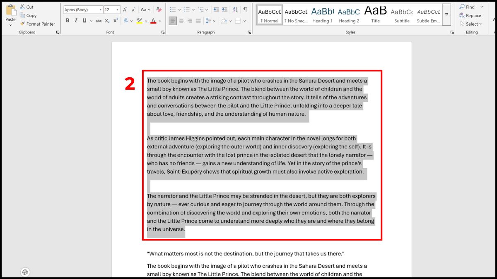
Task: Copy the selected text
Action: point(28,15)
